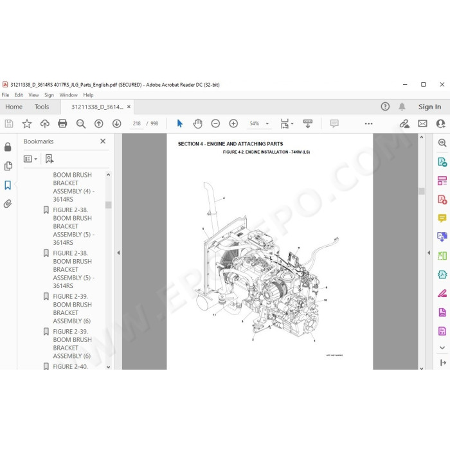Toggle the Bookmarks panel icon

click(x=8, y=185)
